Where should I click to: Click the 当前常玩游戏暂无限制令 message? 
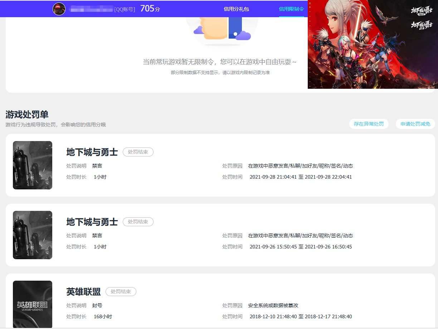220,62
